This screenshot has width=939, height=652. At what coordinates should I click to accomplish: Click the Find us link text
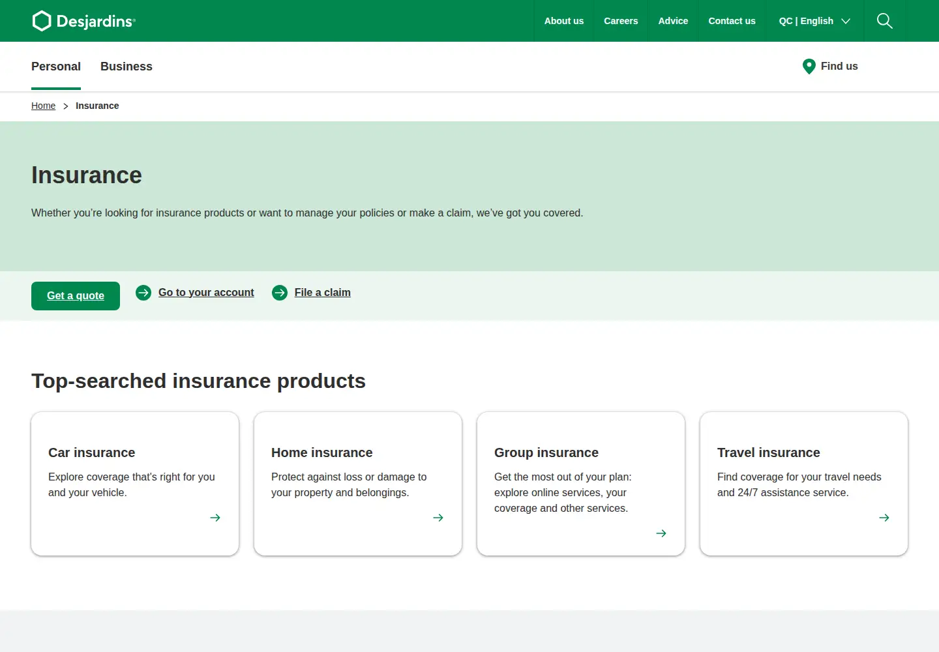(839, 67)
